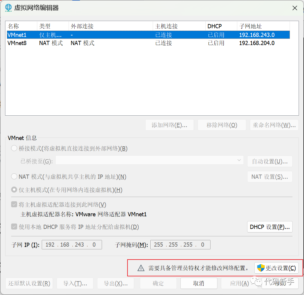The image size is (304, 295).
Task: Click NAT 模式 type cell for VMnet8
Action: point(51,43)
